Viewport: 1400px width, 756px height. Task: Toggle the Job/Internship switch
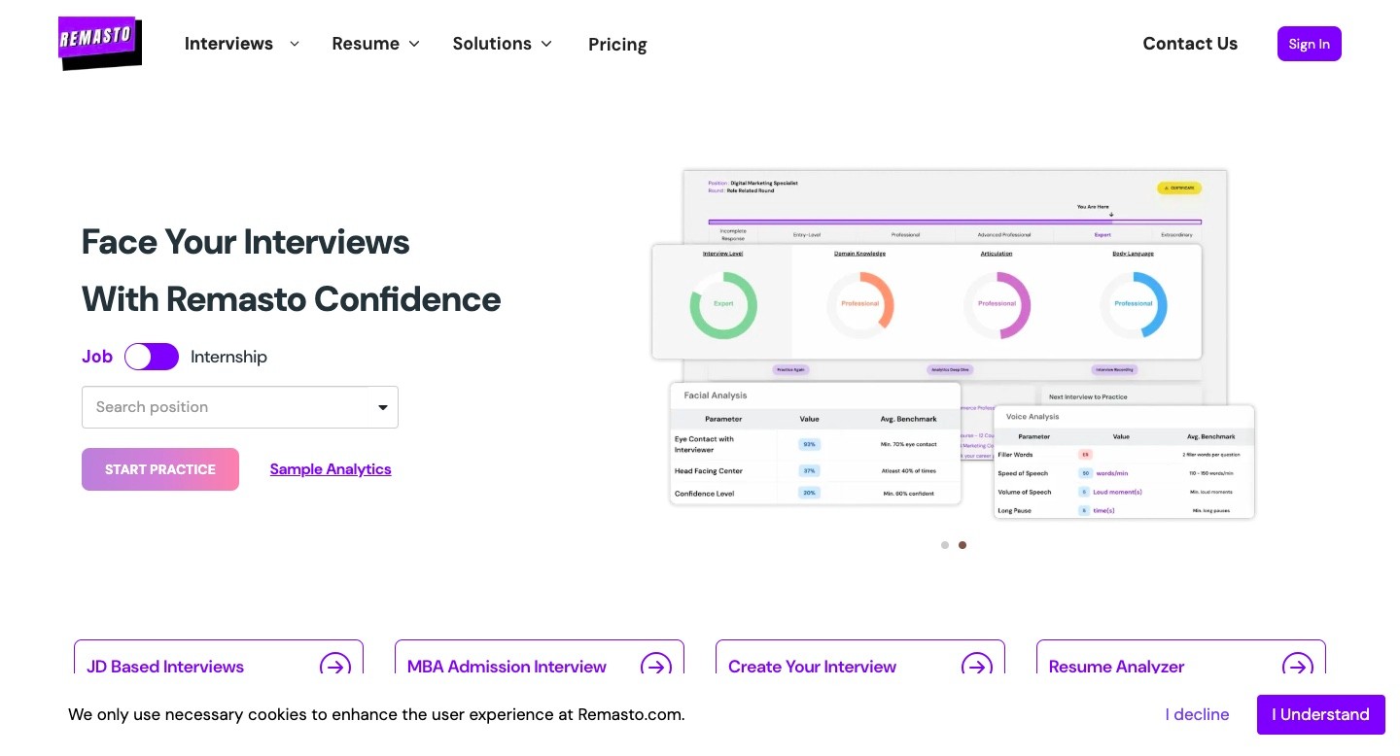tap(152, 357)
